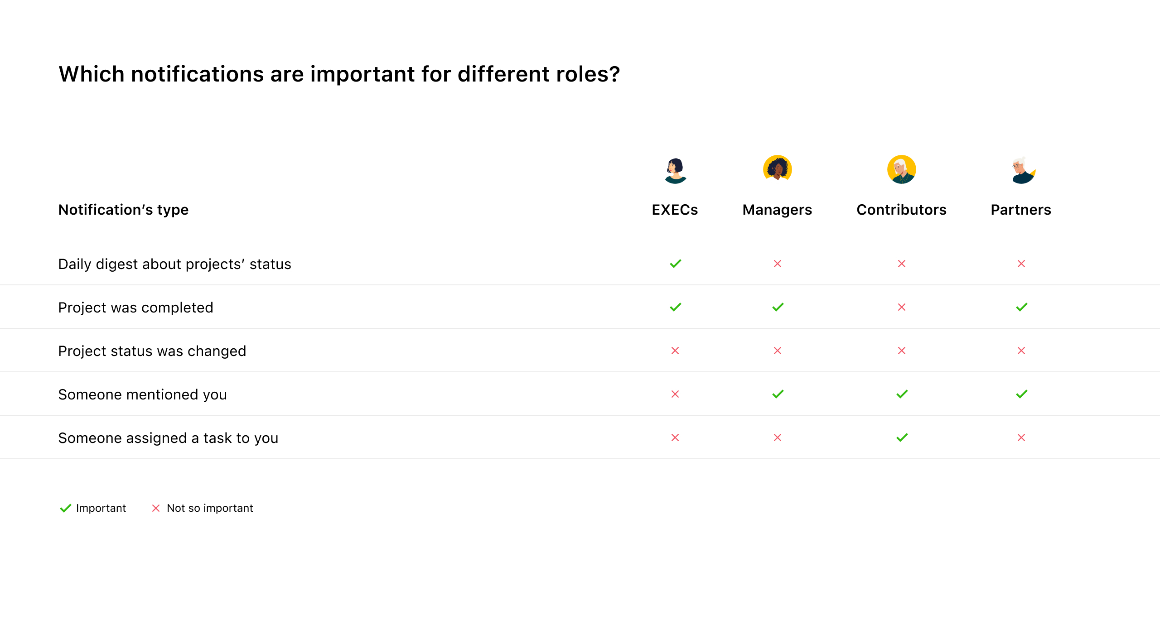
Task: Click Contributors checkmark for Someone assigned a task
Action: click(x=902, y=437)
